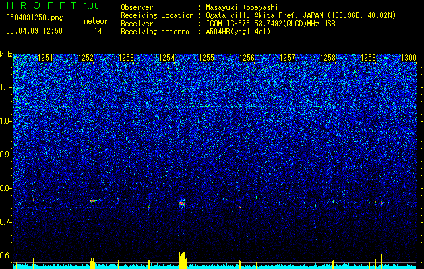Click the 1256 time marker
The image size is (424, 269).
click(x=247, y=58)
